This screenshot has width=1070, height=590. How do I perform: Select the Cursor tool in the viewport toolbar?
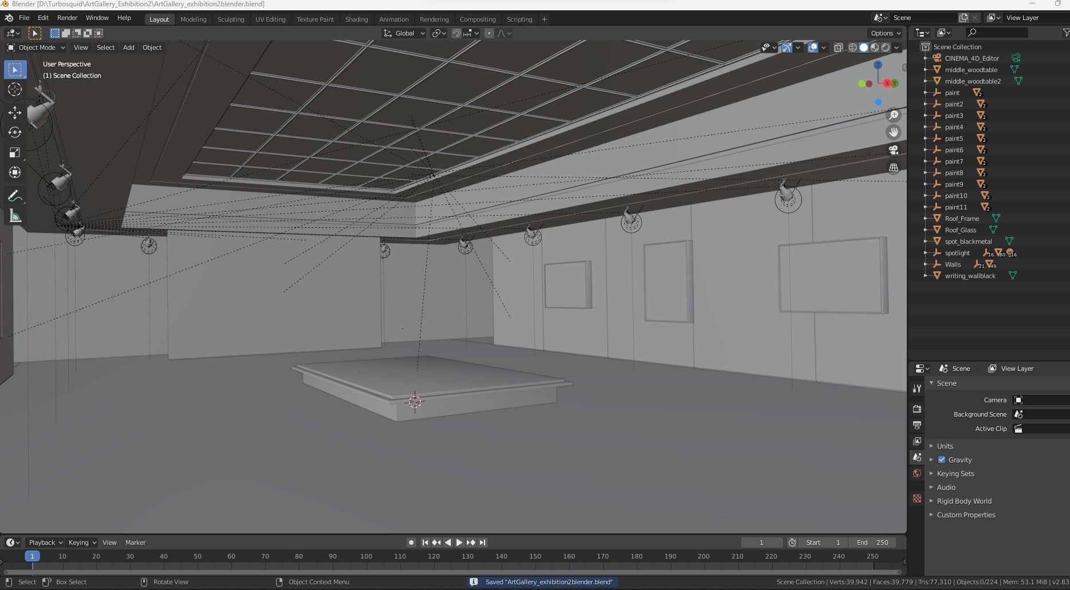coord(15,89)
